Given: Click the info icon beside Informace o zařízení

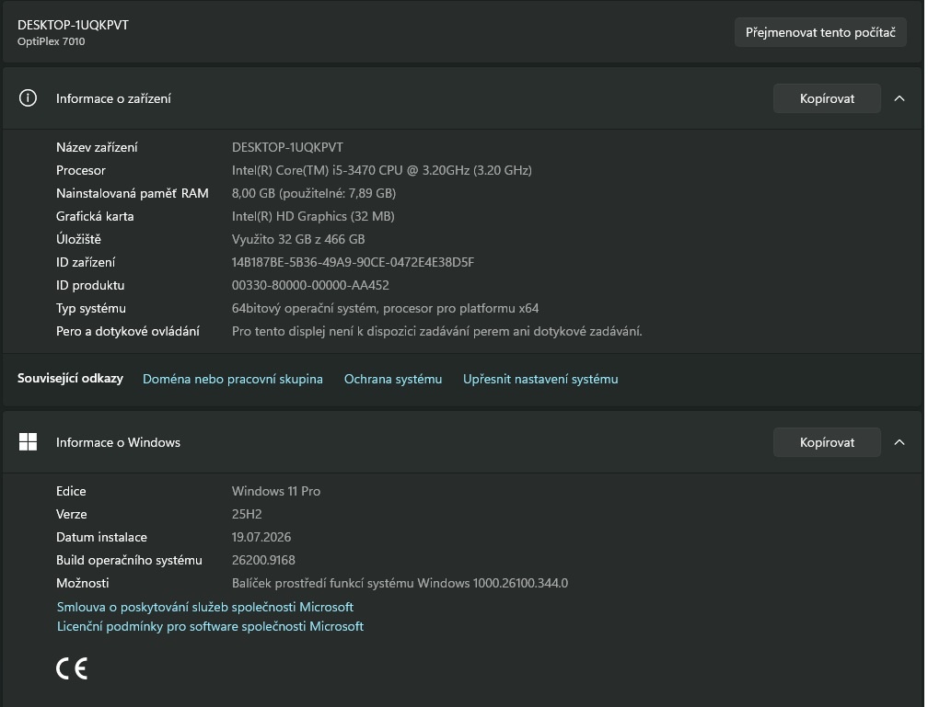Looking at the screenshot, I should click(28, 98).
